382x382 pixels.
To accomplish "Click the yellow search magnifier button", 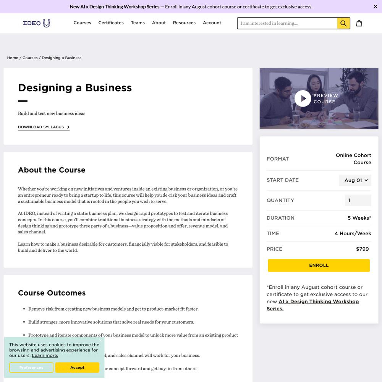I will pos(343,23).
